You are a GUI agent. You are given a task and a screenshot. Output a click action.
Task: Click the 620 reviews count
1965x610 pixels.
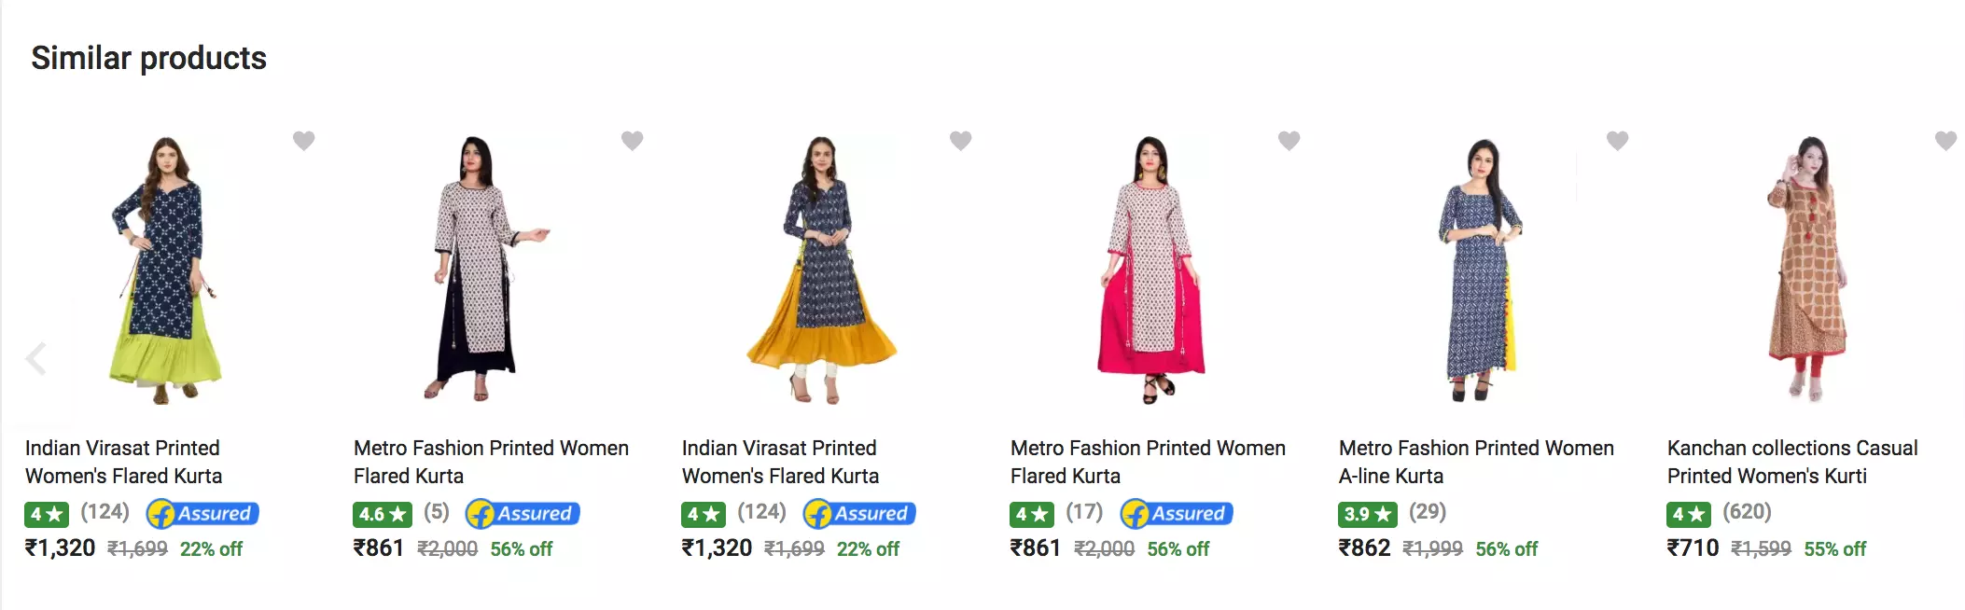point(1747,512)
